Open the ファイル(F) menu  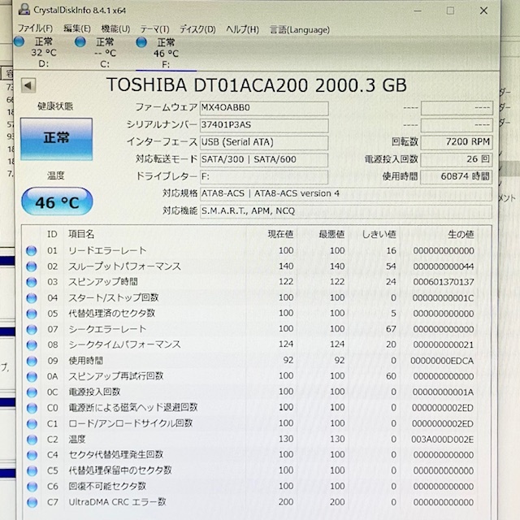click(35, 29)
